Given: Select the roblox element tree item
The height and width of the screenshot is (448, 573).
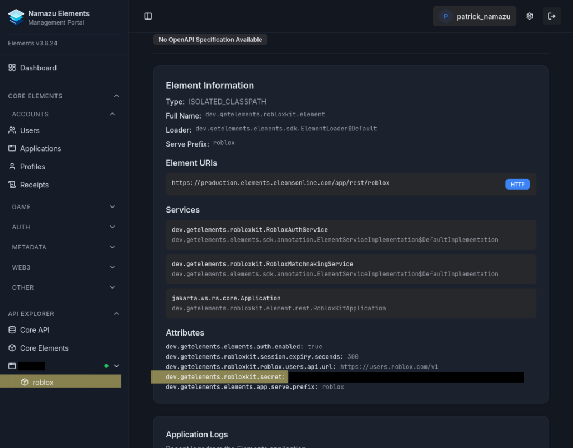Looking at the screenshot, I should coord(43,383).
